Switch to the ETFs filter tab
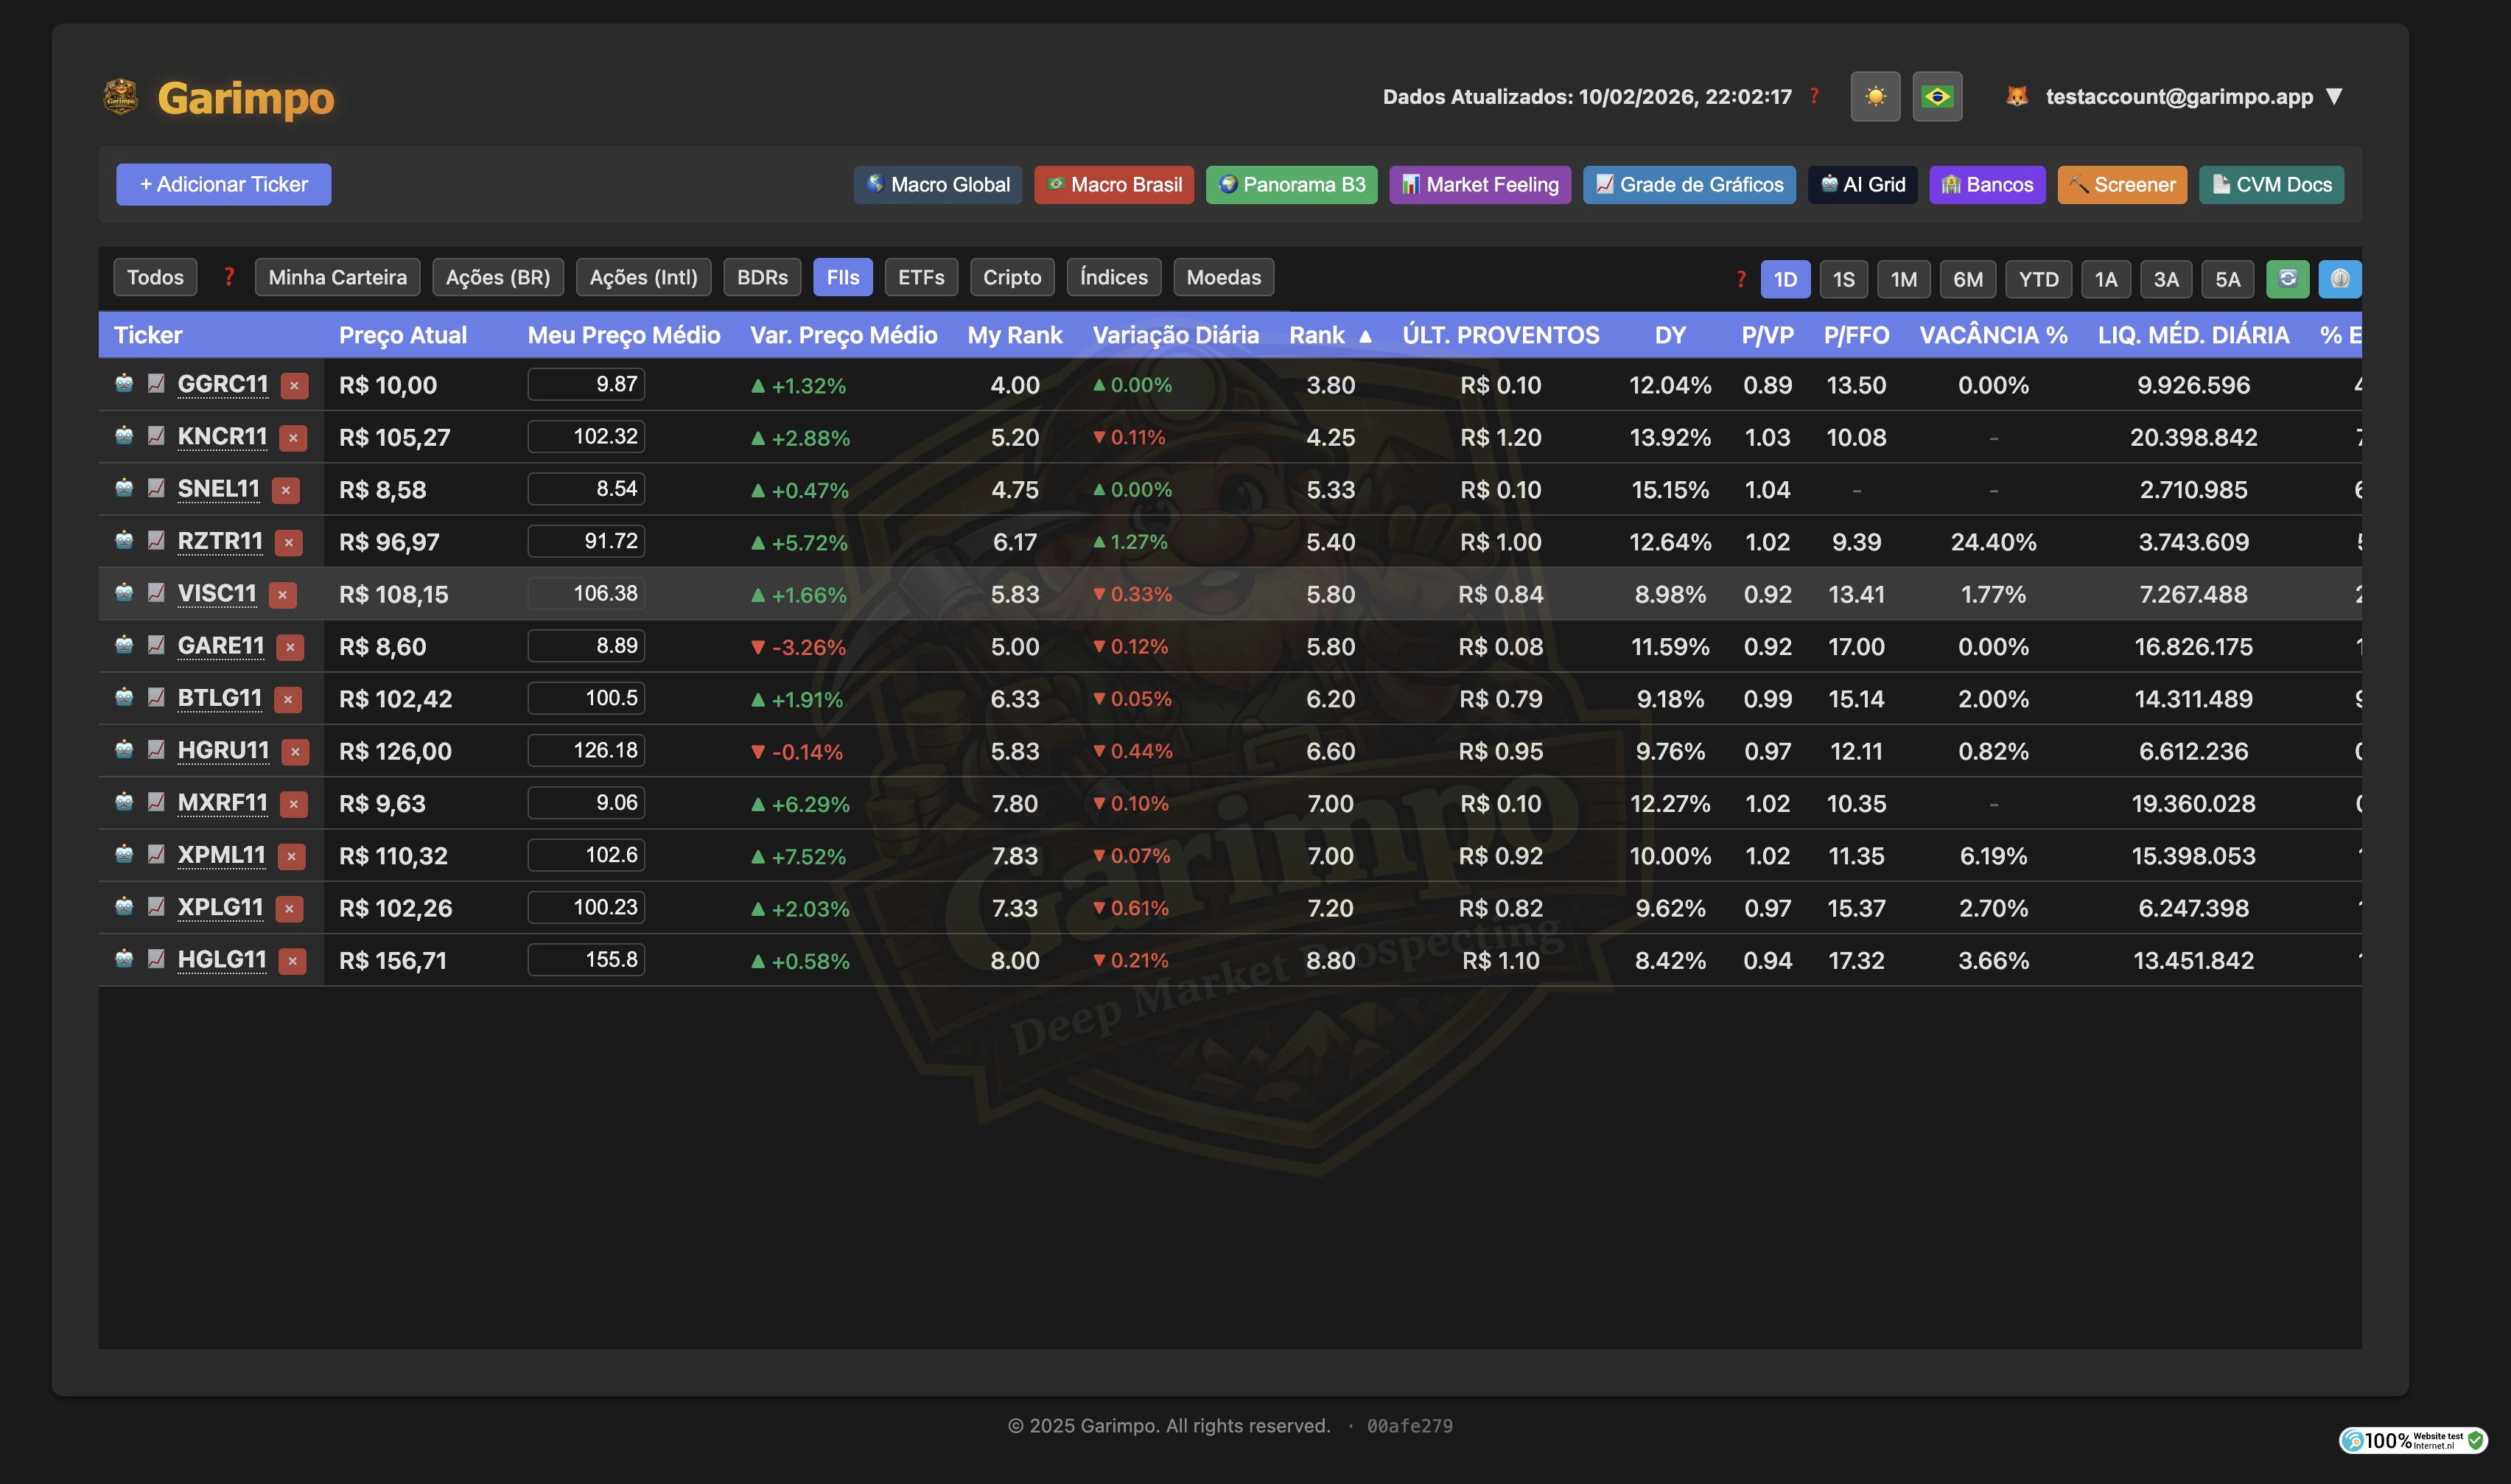Image resolution: width=2511 pixels, height=1484 pixels. [x=921, y=277]
